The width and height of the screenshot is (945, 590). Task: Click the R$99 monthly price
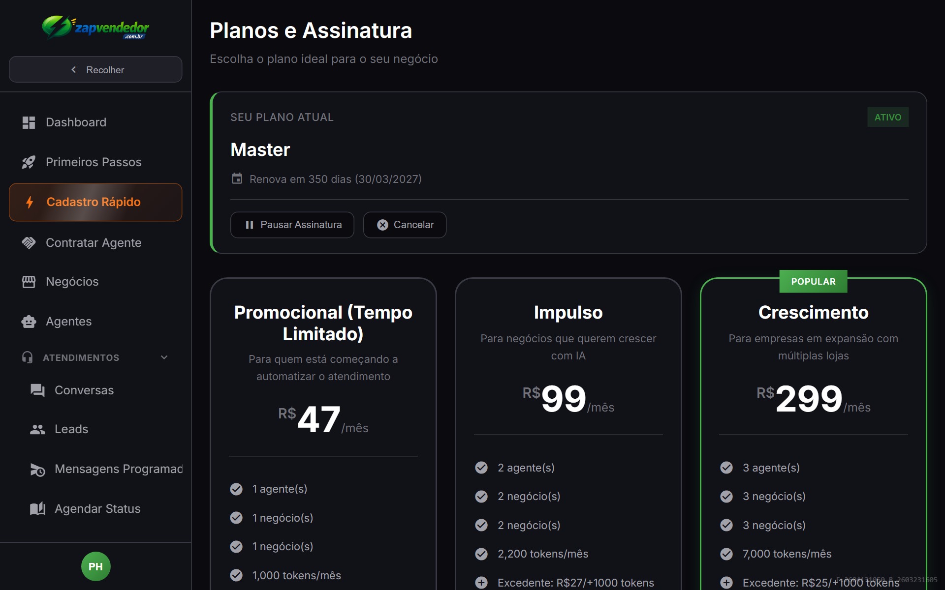[568, 398]
